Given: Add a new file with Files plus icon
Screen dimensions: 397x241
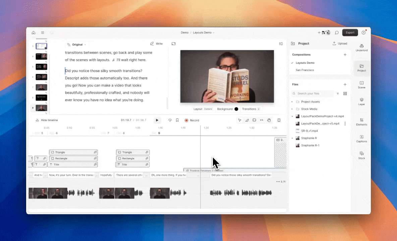Looking at the screenshot, I should pos(345,84).
